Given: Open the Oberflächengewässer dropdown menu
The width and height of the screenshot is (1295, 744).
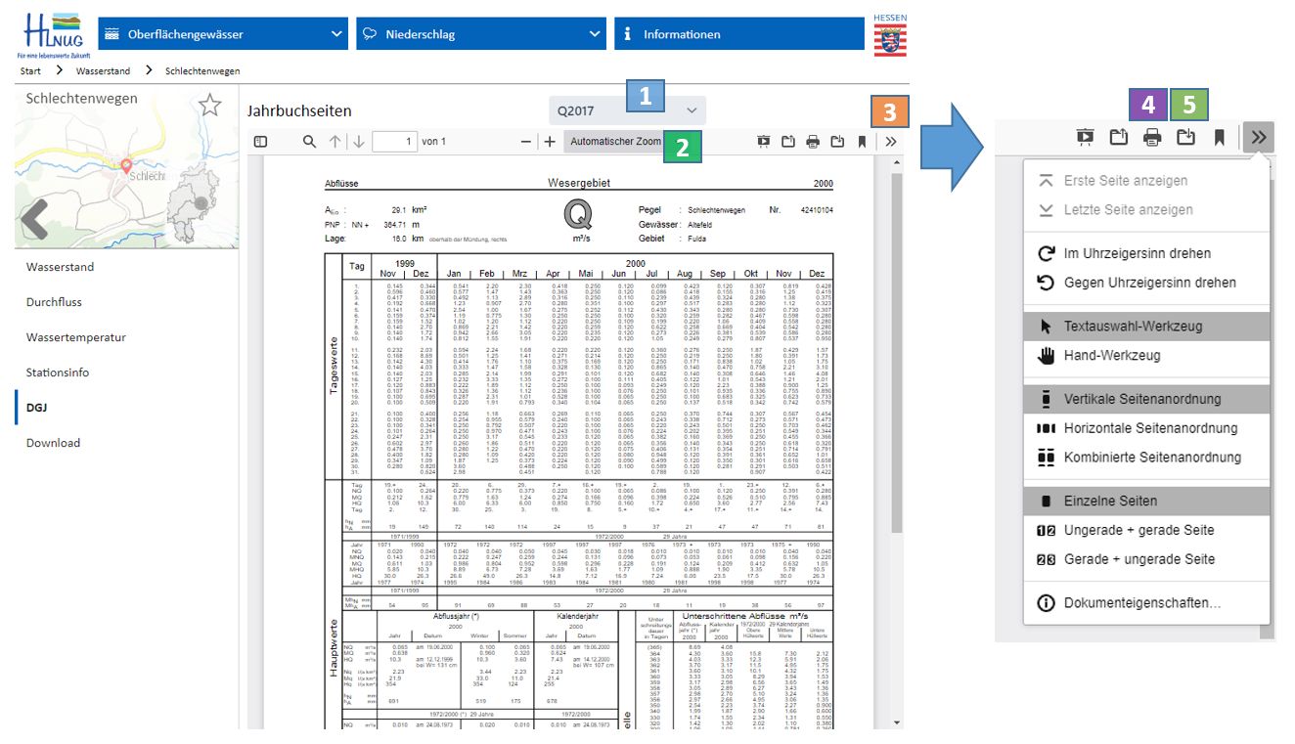Looking at the screenshot, I should 223,34.
